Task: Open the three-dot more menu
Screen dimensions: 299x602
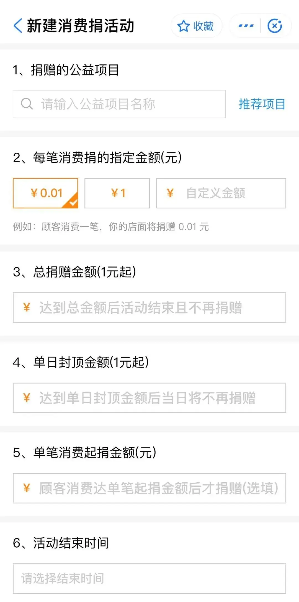Action: click(x=246, y=26)
